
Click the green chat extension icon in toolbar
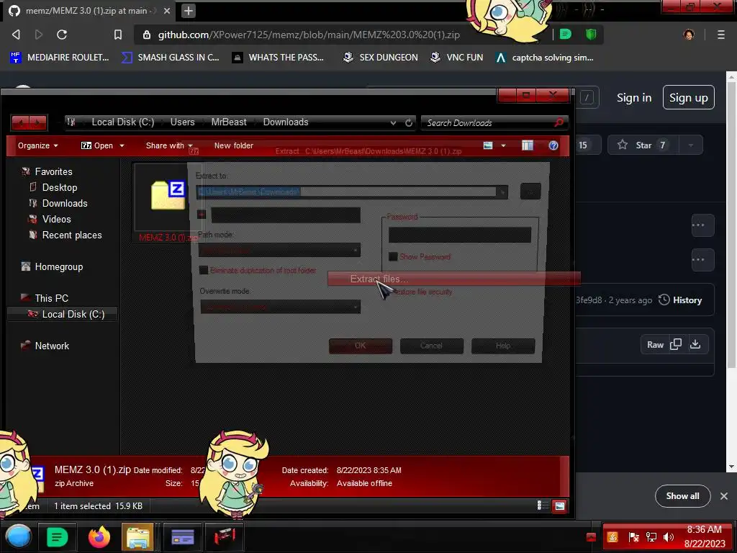(566, 35)
